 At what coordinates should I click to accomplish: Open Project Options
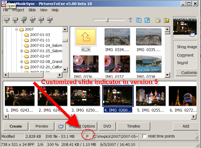82,126
